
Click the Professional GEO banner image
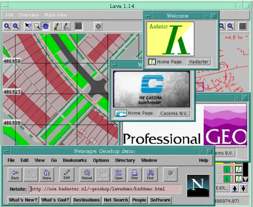tap(185, 125)
